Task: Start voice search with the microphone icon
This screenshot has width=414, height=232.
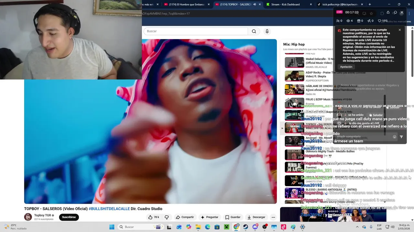Action: [267, 31]
